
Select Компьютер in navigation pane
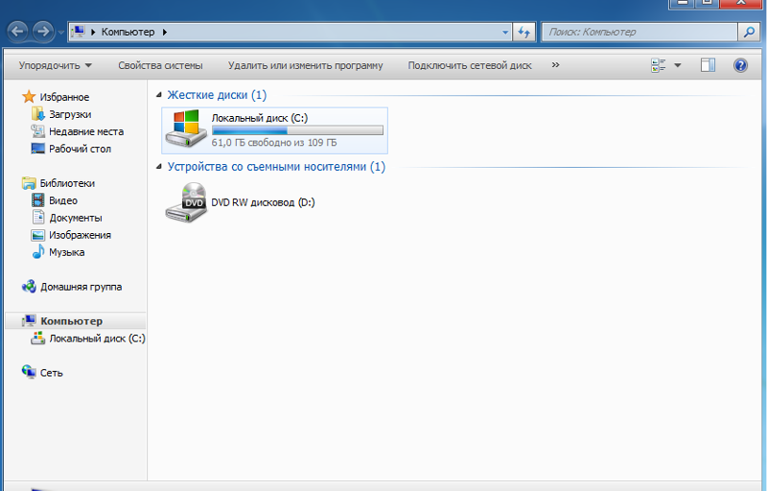pos(71,321)
